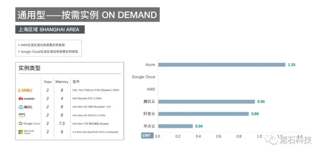
Task: Click the Google Cloud label on the chart axis
Action: coord(143,77)
